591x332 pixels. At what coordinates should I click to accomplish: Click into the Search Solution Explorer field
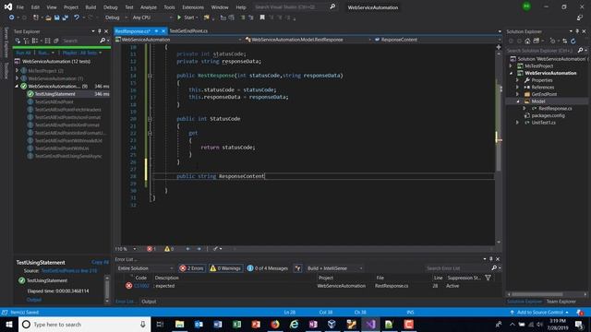point(541,50)
